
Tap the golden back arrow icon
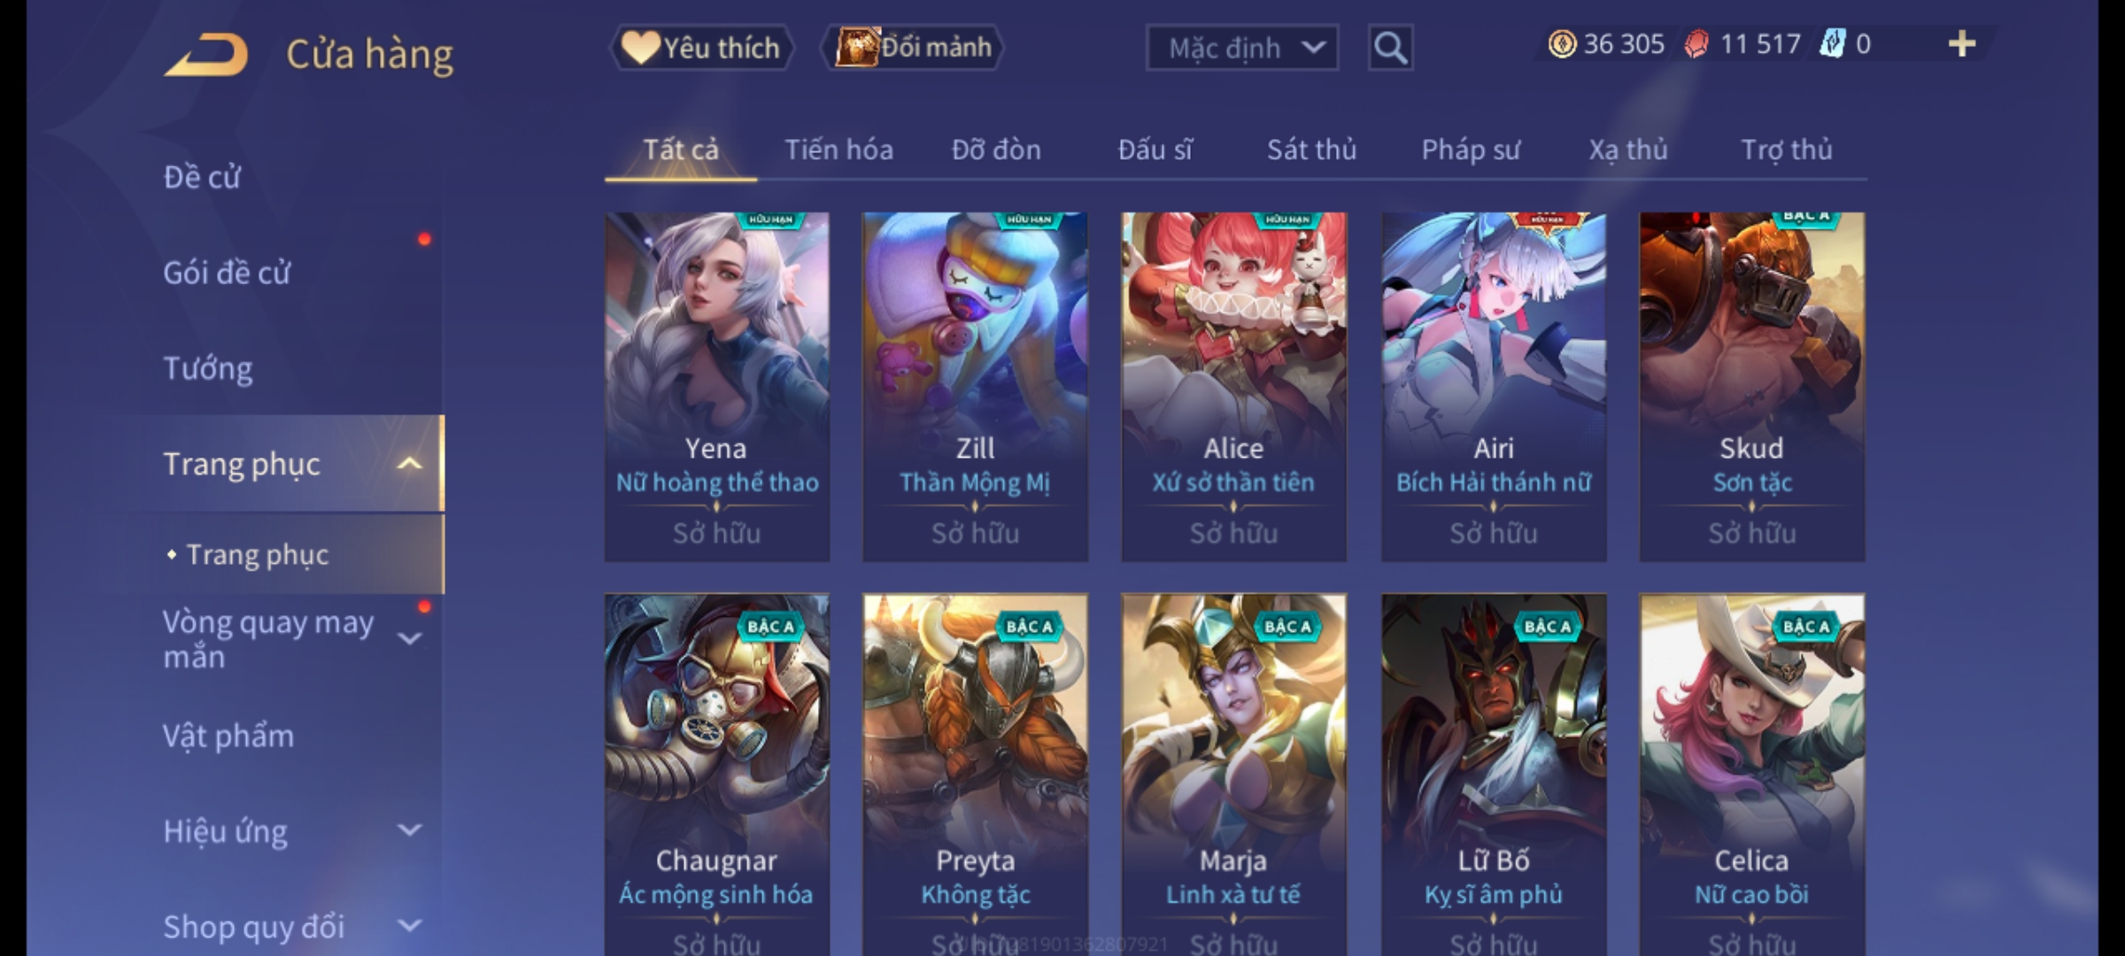[x=205, y=55]
